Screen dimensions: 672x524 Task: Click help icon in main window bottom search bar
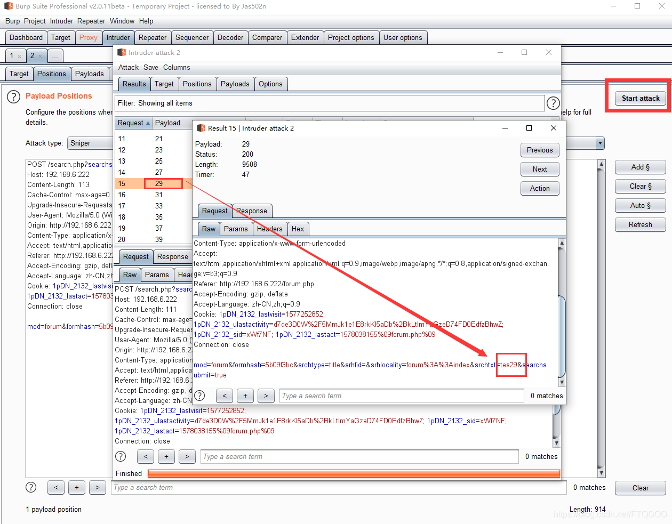click(x=31, y=487)
